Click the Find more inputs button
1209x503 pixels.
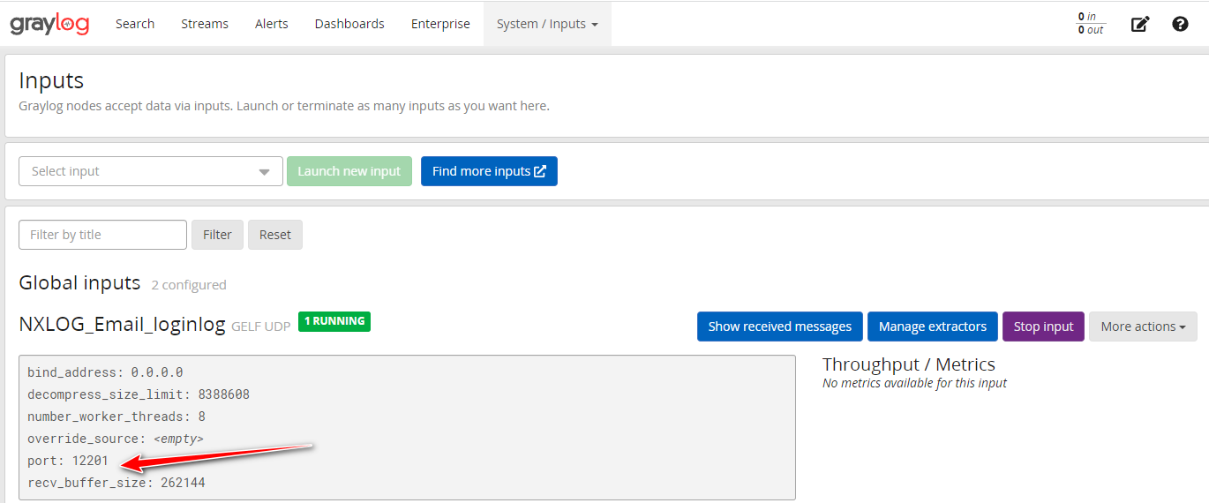click(489, 171)
